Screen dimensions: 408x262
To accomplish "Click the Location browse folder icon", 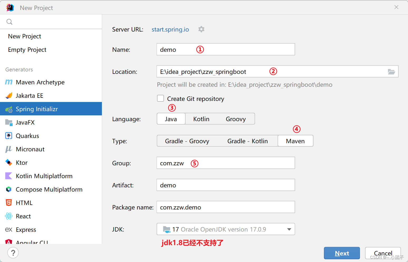I will click(x=391, y=72).
